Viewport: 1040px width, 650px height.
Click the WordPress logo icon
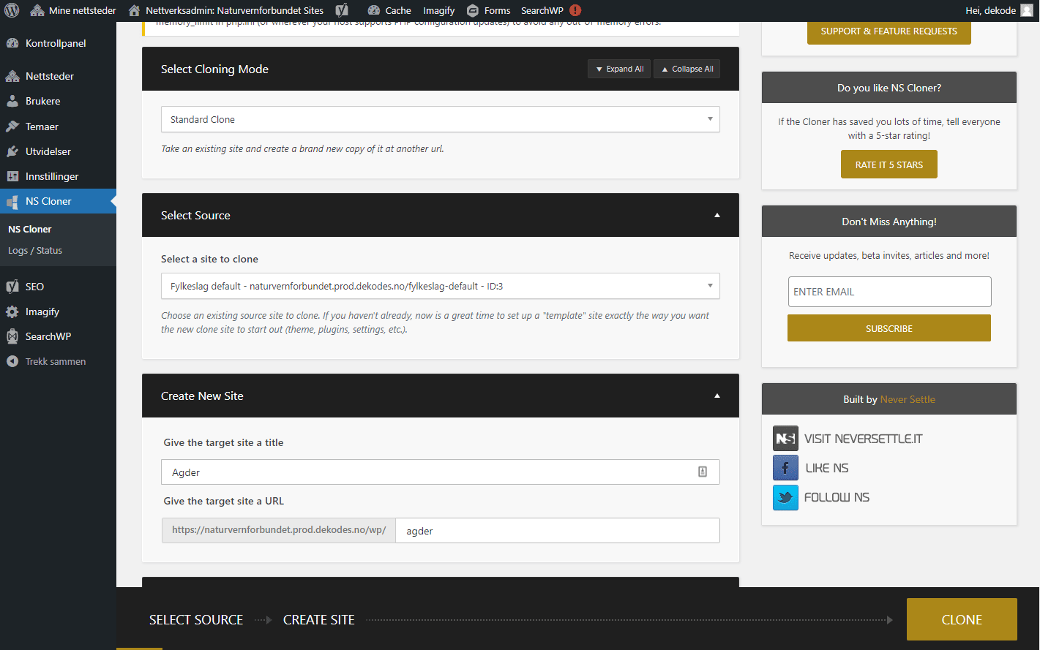tap(12, 10)
